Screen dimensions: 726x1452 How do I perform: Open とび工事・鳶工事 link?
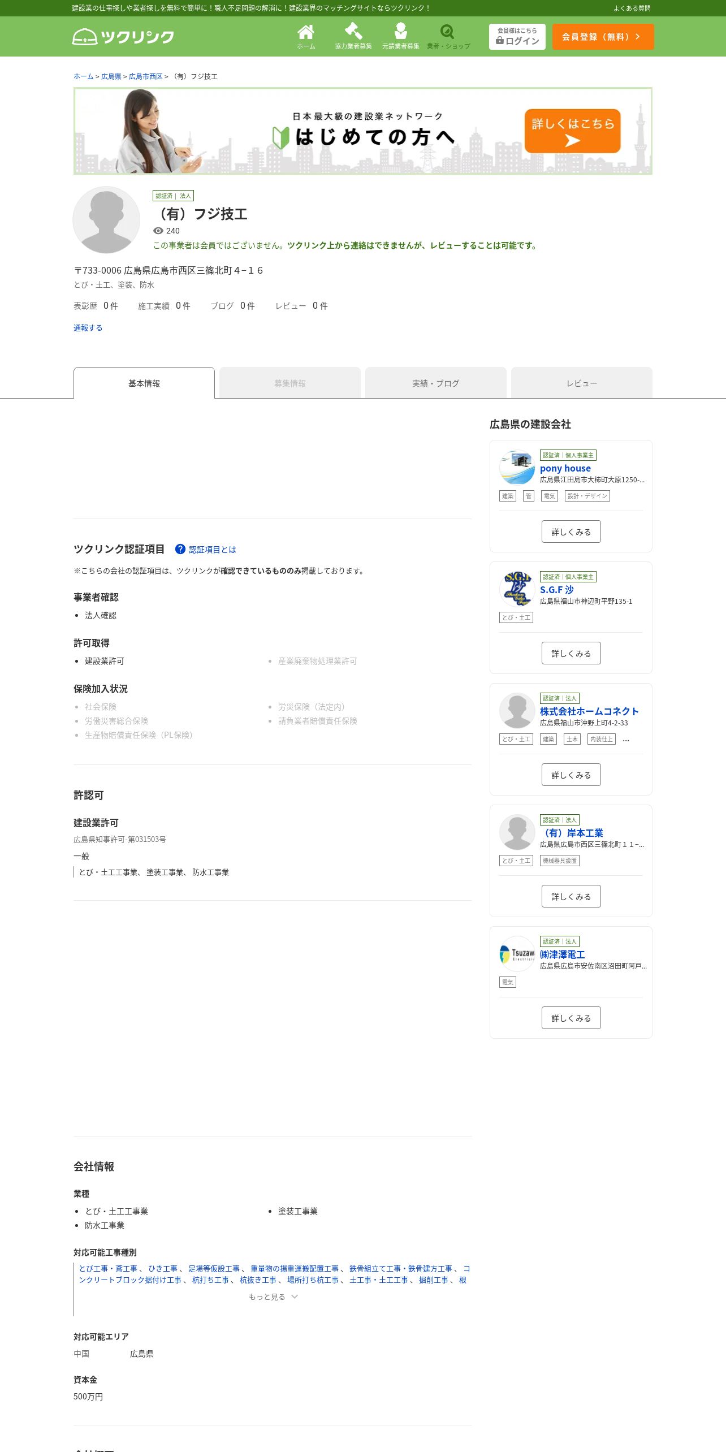[x=108, y=1268]
